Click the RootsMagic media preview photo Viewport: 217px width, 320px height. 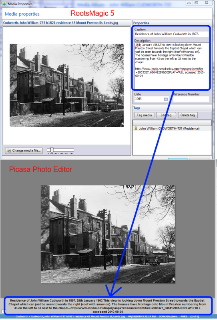click(x=66, y=85)
